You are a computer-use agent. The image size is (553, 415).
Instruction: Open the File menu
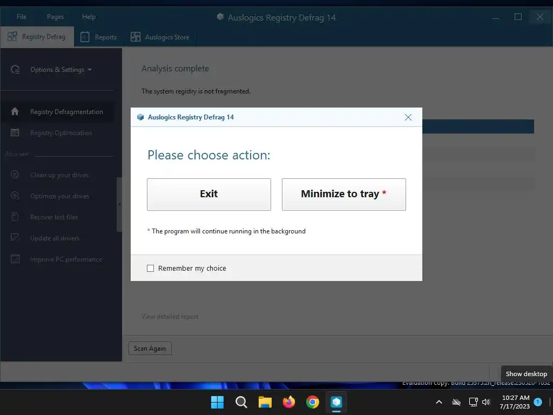[22, 17]
